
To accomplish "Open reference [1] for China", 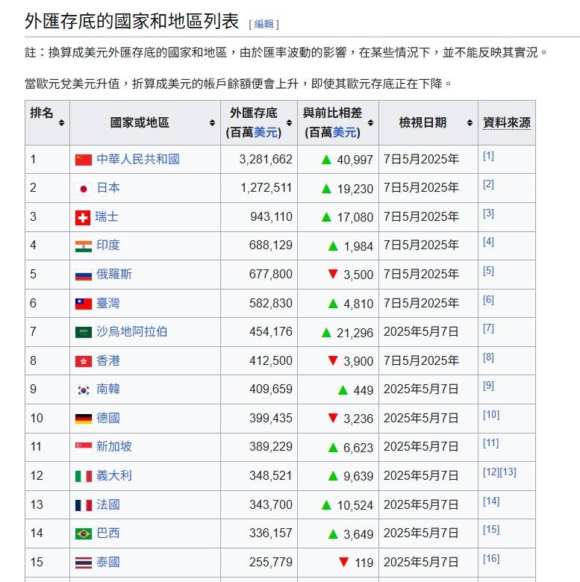I will click(488, 156).
